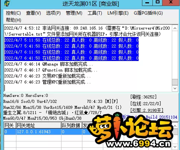Click the 交易NPC重新加载完成 log line
The width and height of the screenshot is (180, 150).
pos(47,76)
